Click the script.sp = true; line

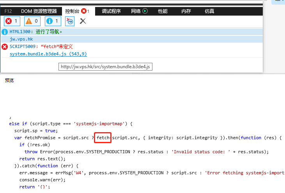point(36,131)
